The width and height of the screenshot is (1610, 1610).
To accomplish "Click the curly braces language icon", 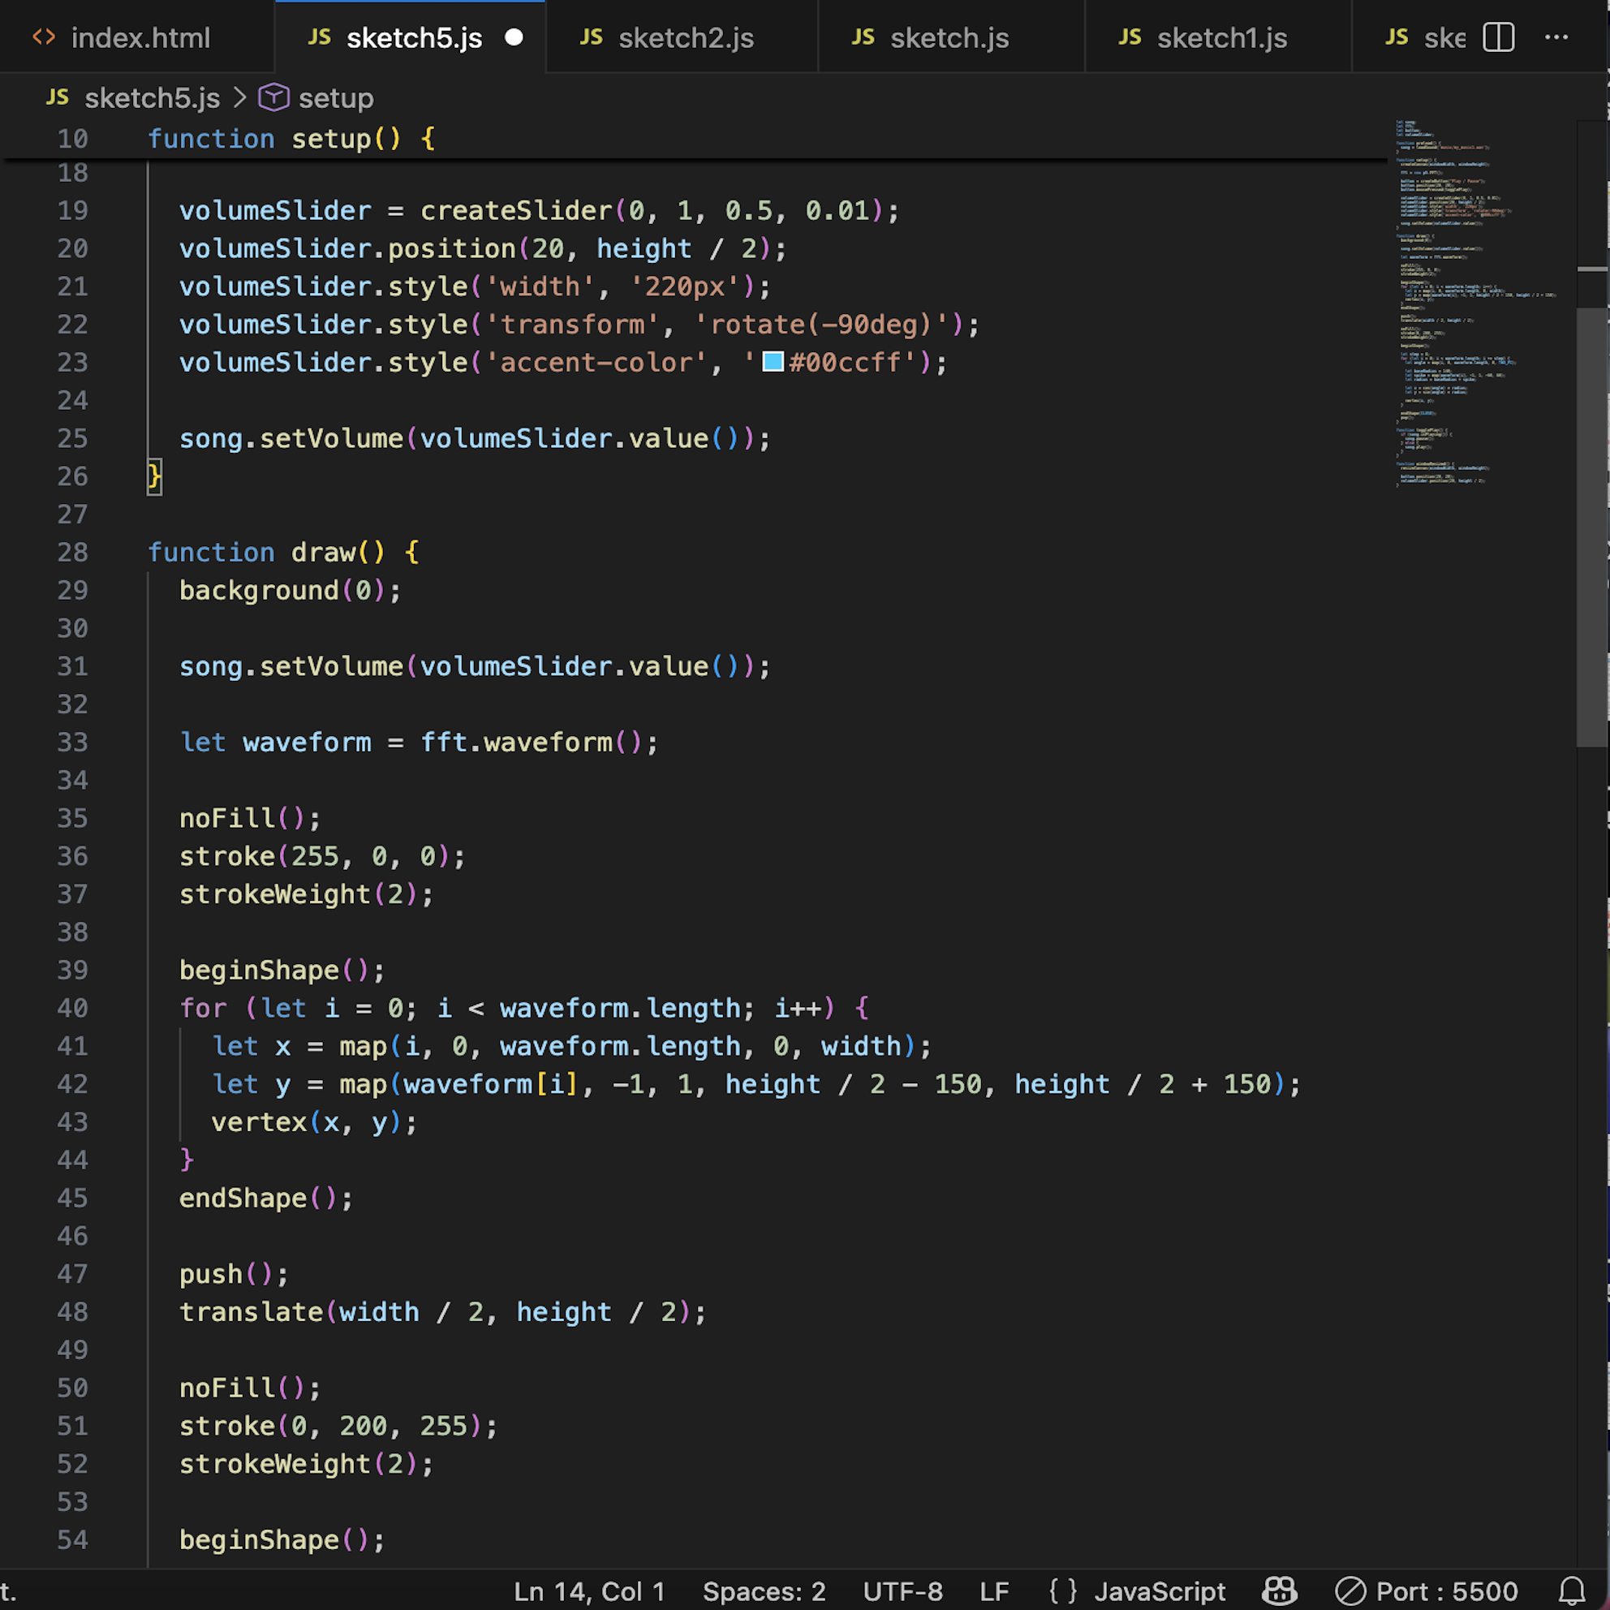I will pos(1063,1591).
